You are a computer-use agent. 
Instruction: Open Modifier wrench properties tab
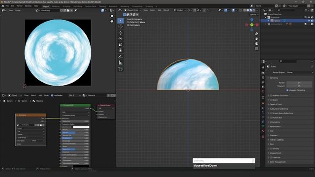[x=263, y=108]
